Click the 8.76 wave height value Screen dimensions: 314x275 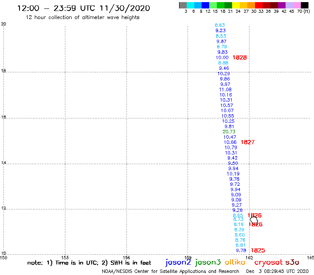240,240
